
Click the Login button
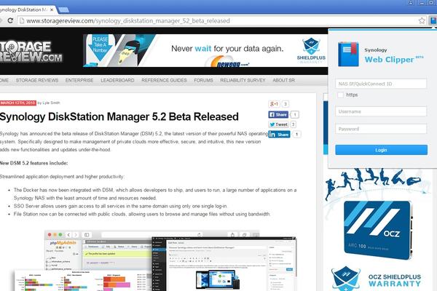click(x=381, y=150)
